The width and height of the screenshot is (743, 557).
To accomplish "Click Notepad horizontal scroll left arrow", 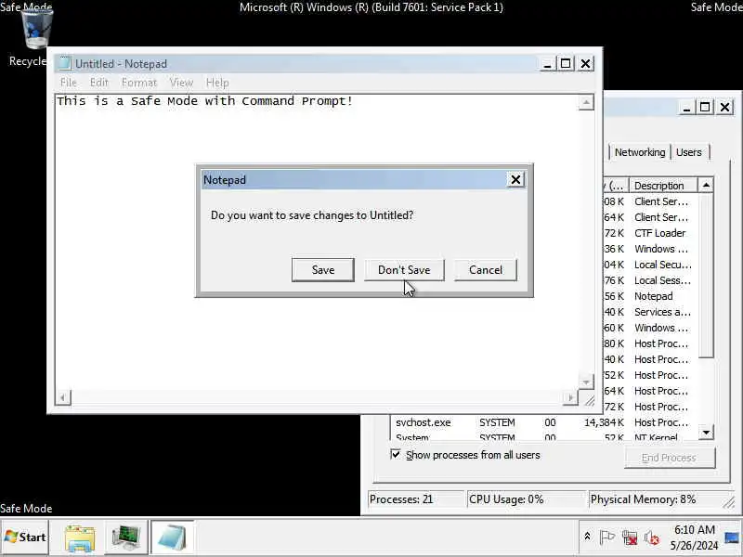I will point(63,397).
